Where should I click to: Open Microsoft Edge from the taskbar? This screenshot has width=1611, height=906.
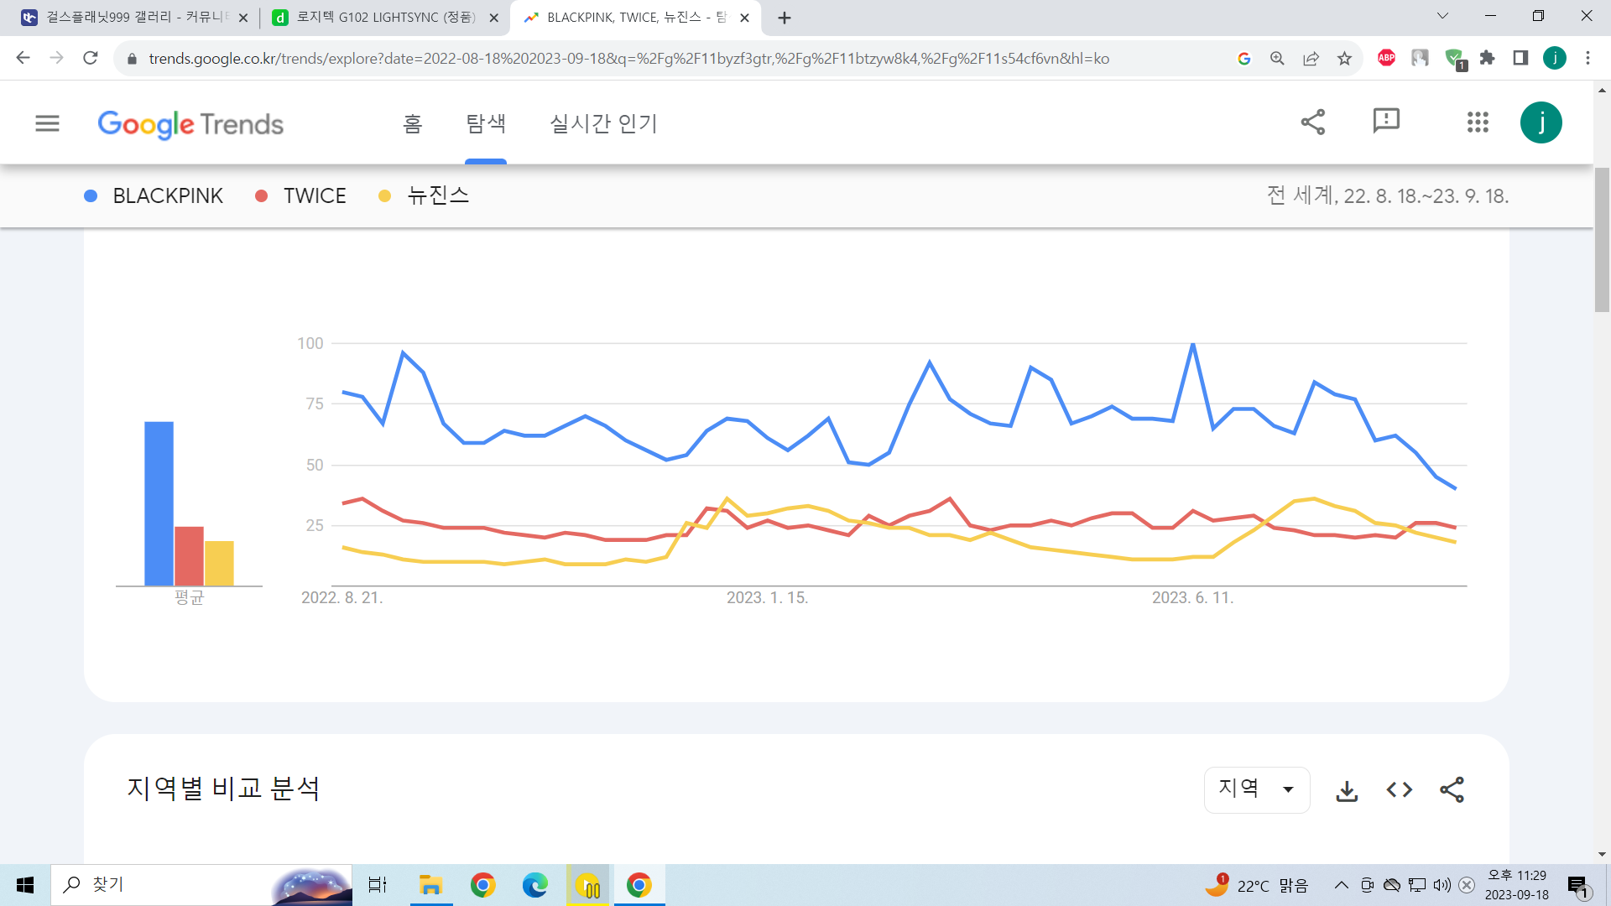coord(534,885)
